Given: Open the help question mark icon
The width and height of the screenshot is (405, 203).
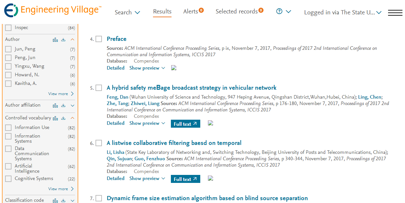Looking at the screenshot, I should click(279, 11).
